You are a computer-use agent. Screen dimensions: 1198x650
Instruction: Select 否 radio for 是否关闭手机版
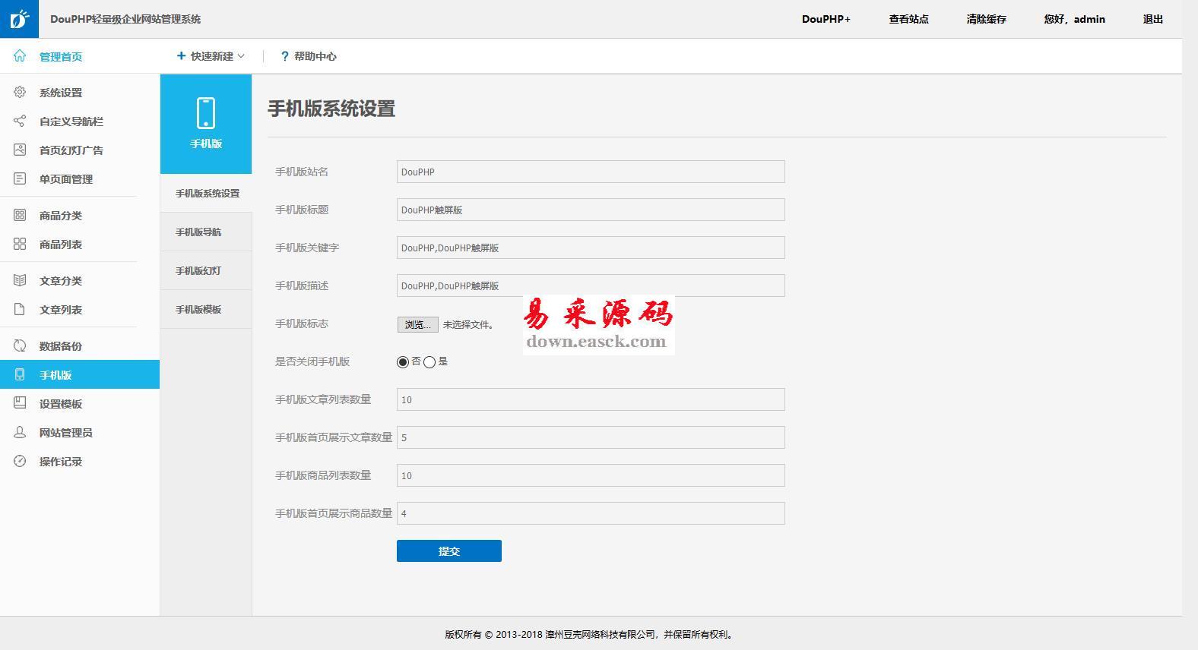(403, 362)
